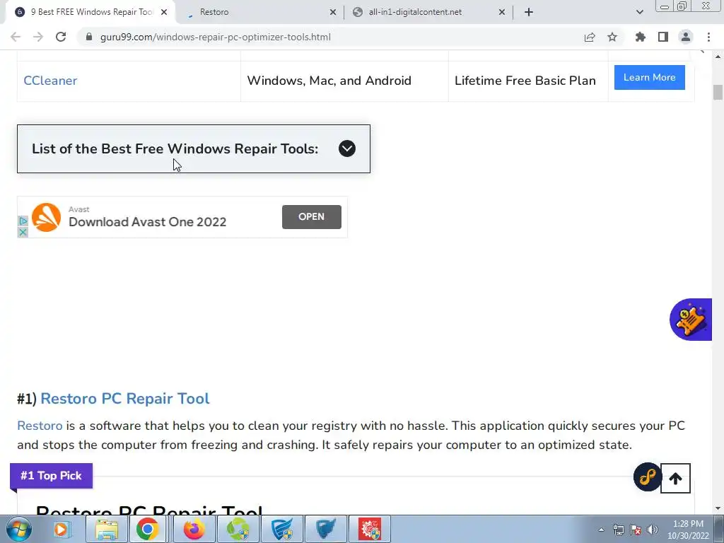Viewport: 724px width, 543px height.
Task: Click the Avast orange logo
Action: pos(46,217)
